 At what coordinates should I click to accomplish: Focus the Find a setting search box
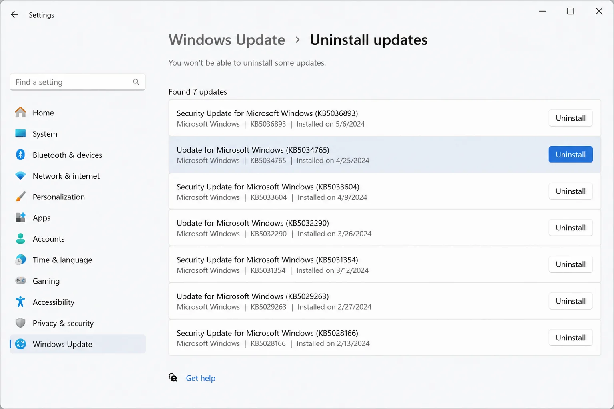(x=78, y=82)
